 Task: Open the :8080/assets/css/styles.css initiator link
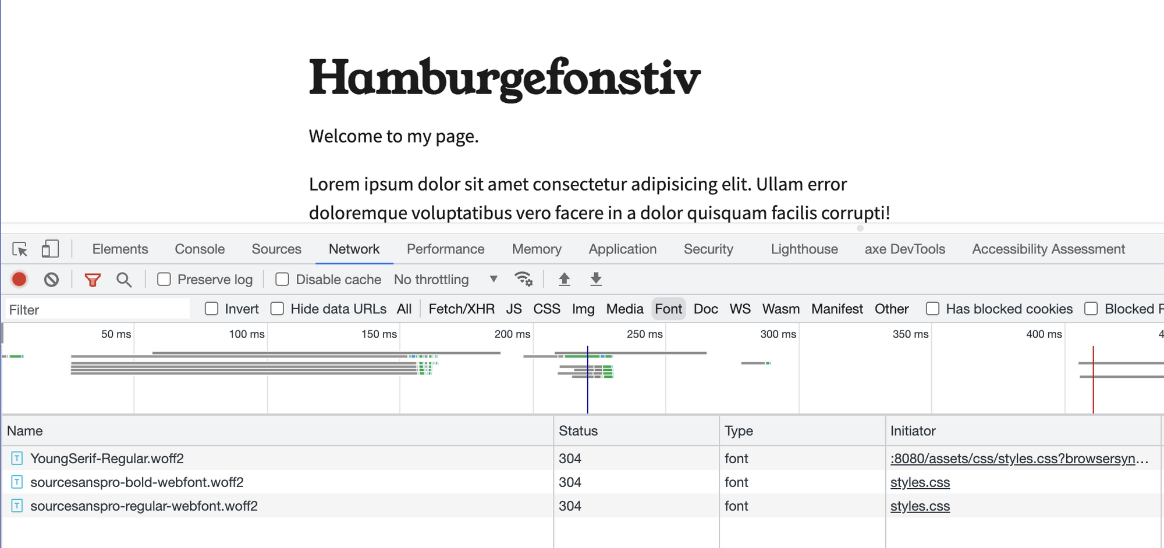click(1019, 459)
